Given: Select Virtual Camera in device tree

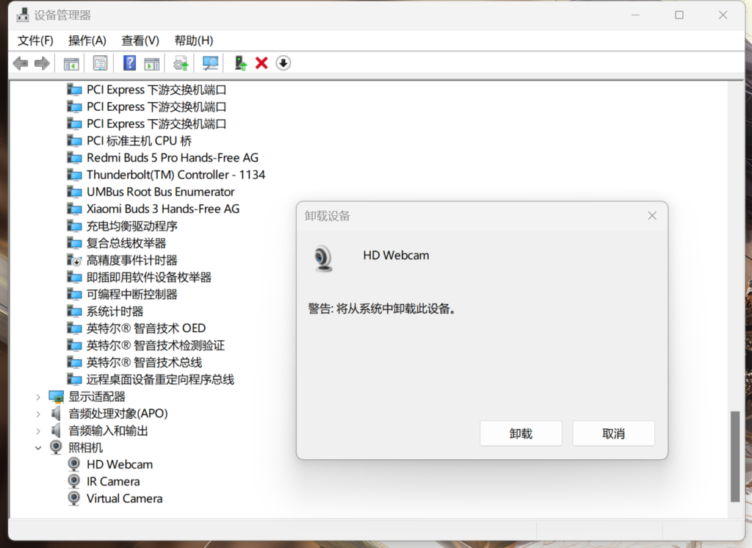Looking at the screenshot, I should point(124,498).
